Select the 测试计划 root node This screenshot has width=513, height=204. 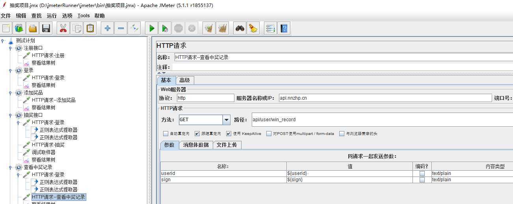click(25, 40)
